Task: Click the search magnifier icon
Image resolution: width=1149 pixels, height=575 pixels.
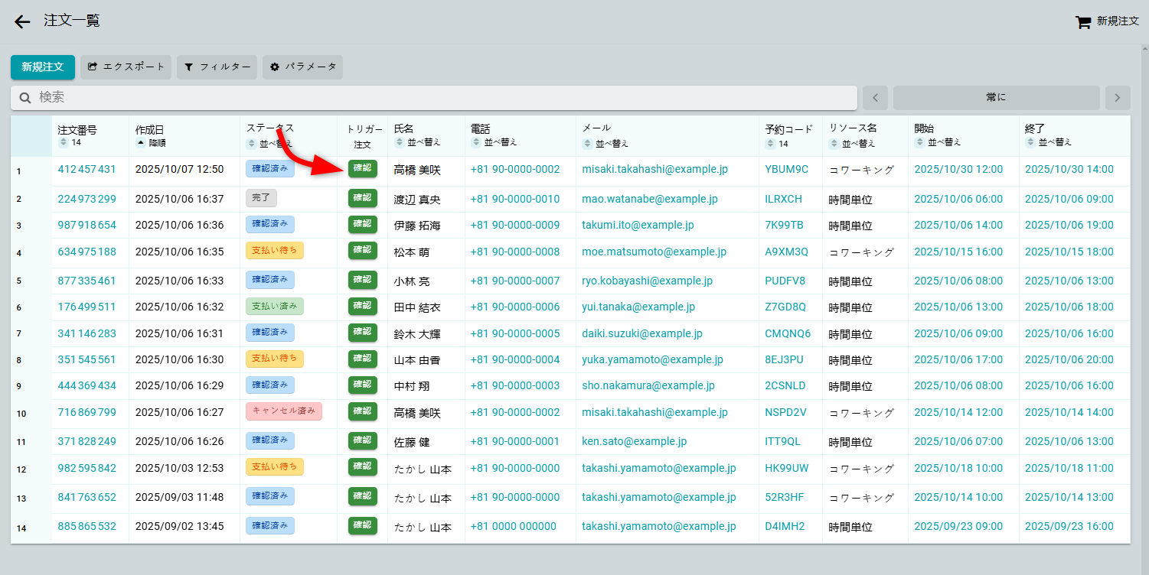Action: [25, 98]
